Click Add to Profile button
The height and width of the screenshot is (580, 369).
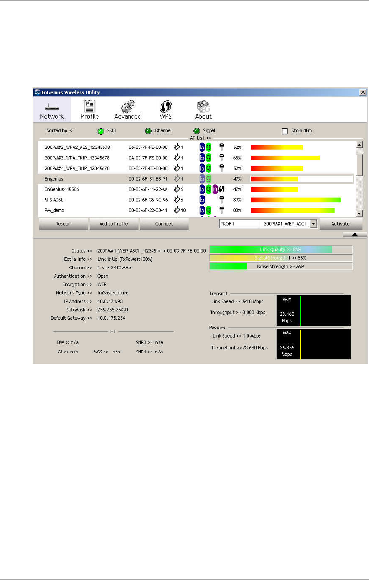click(114, 224)
